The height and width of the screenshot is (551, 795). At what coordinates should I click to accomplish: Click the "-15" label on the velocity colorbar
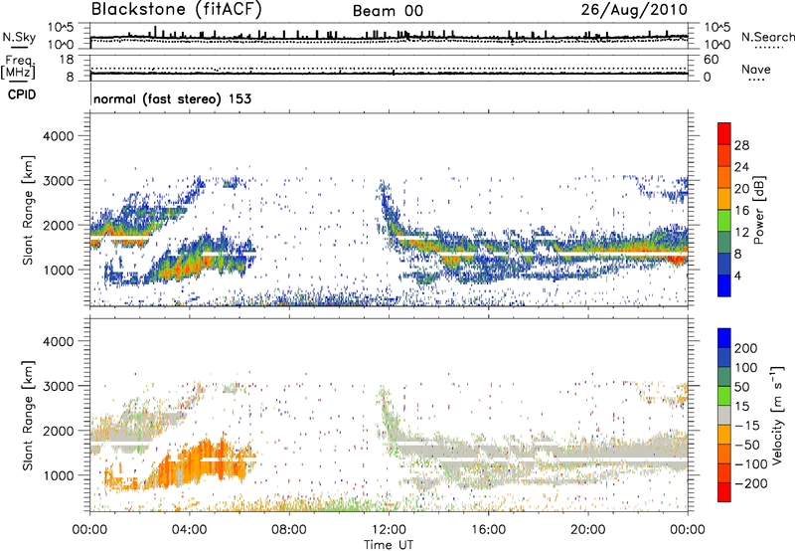point(747,426)
